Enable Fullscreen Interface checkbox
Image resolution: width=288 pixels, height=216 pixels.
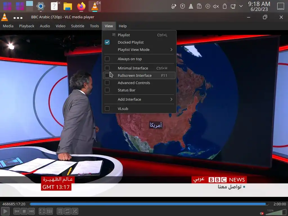pos(107,75)
